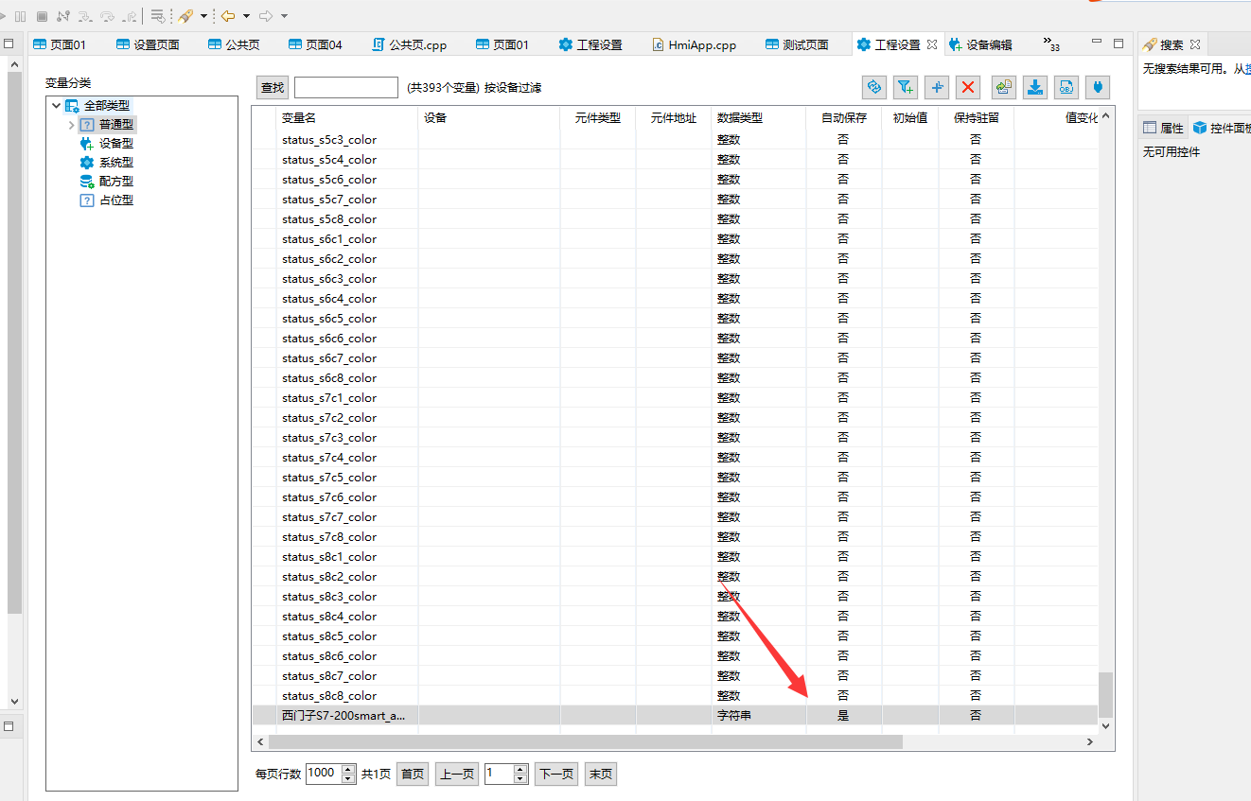
Task: Click the stop square toolbar icon
Action: [42, 16]
